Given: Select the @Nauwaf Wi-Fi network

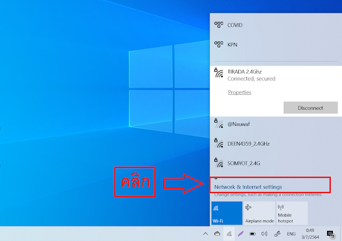Looking at the screenshot, I should point(276,124).
